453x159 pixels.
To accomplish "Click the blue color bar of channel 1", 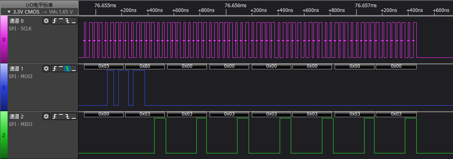I will 4,87.
